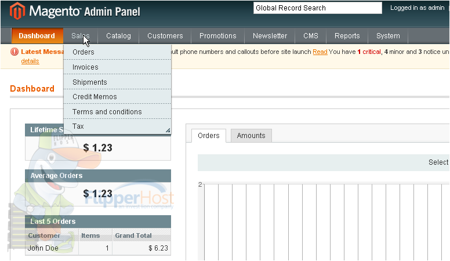Click the Magento logo icon
450x261 pixels.
(17, 11)
